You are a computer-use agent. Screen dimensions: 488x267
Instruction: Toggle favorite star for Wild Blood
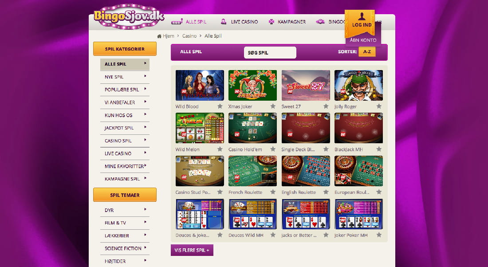(220, 106)
